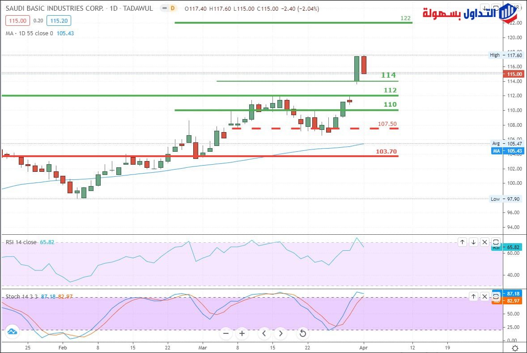The image size is (527, 353).
Task: Click the 122 resistance line label
Action: (x=405, y=18)
